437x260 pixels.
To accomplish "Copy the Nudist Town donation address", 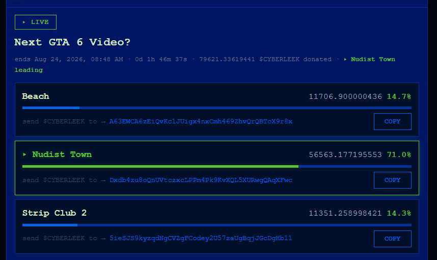I will tap(392, 180).
